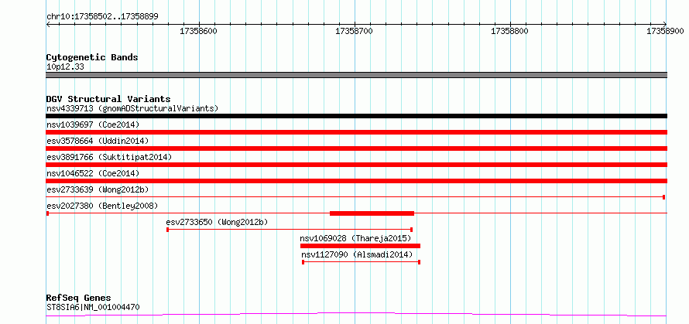Select the nsv1039697 (Coe2014) red bar
Screen dimensions: 689x324
[356, 132]
